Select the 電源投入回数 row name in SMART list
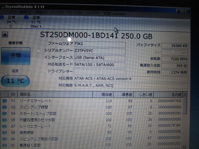 30,145
